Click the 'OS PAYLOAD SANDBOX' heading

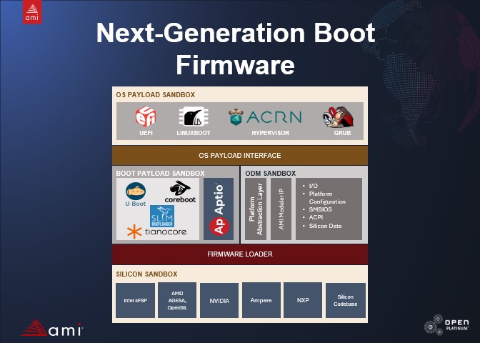156,95
